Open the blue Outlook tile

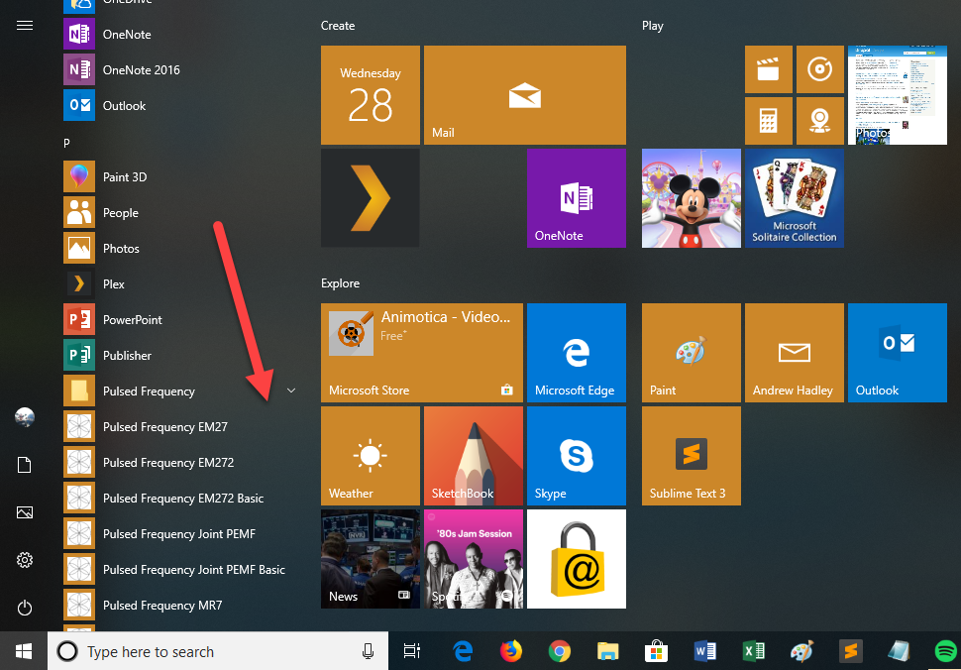pyautogui.click(x=898, y=353)
